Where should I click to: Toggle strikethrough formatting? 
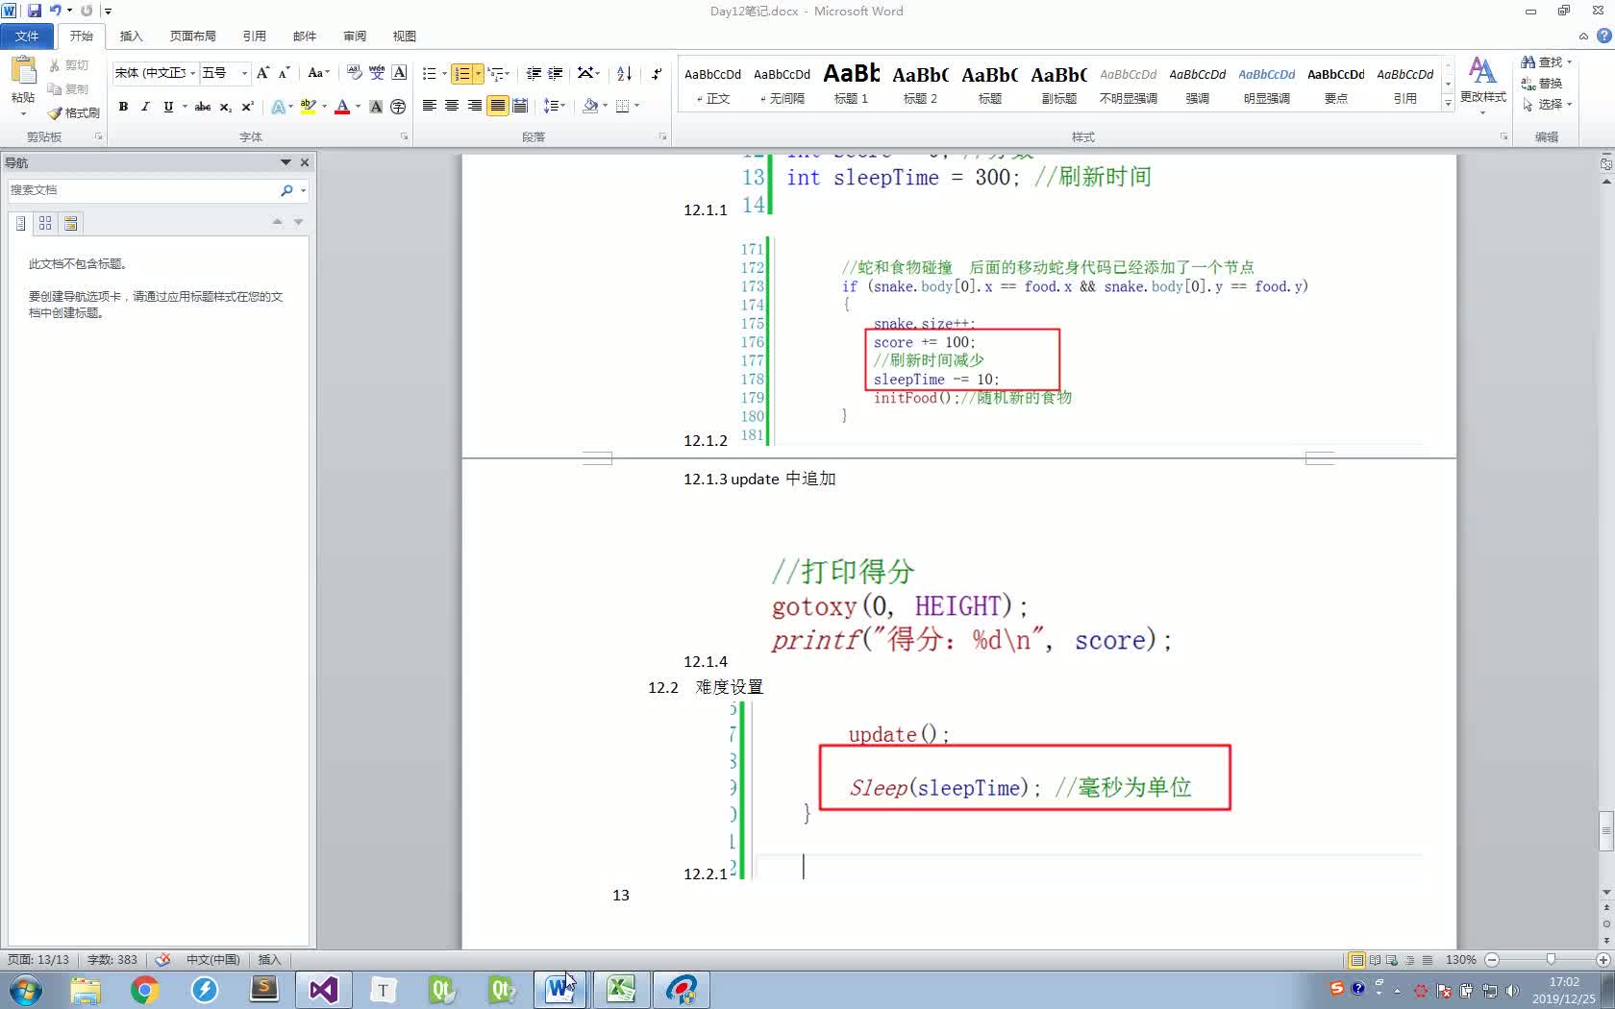[203, 107]
